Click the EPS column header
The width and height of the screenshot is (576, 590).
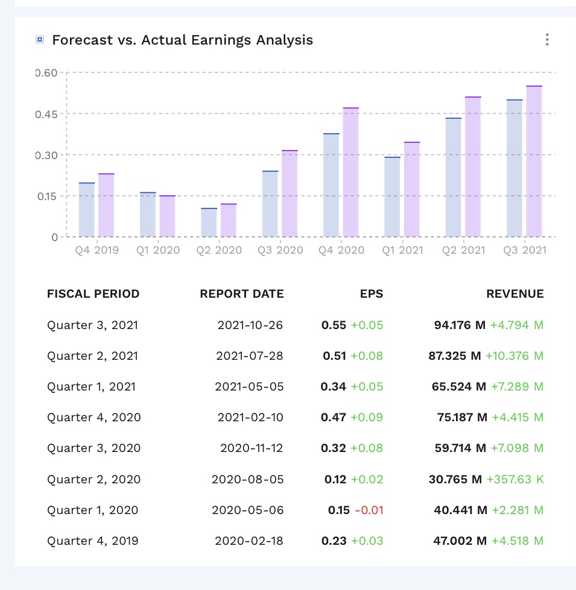pyautogui.click(x=371, y=294)
